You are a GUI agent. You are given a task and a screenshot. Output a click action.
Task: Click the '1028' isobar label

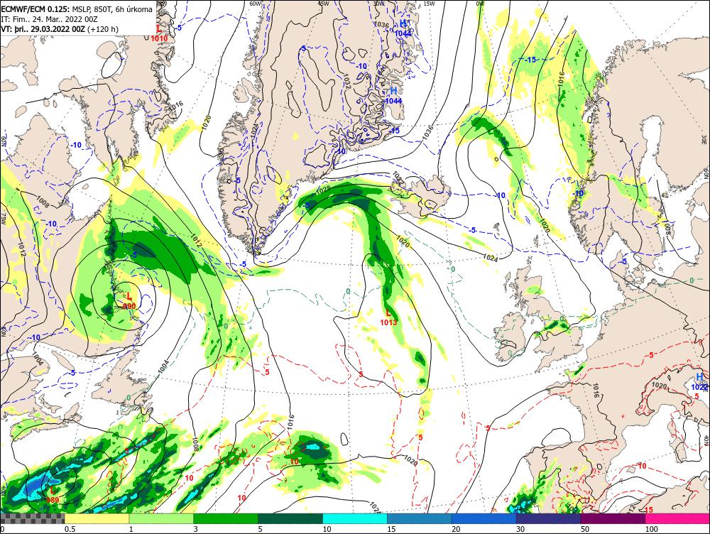(323, 190)
